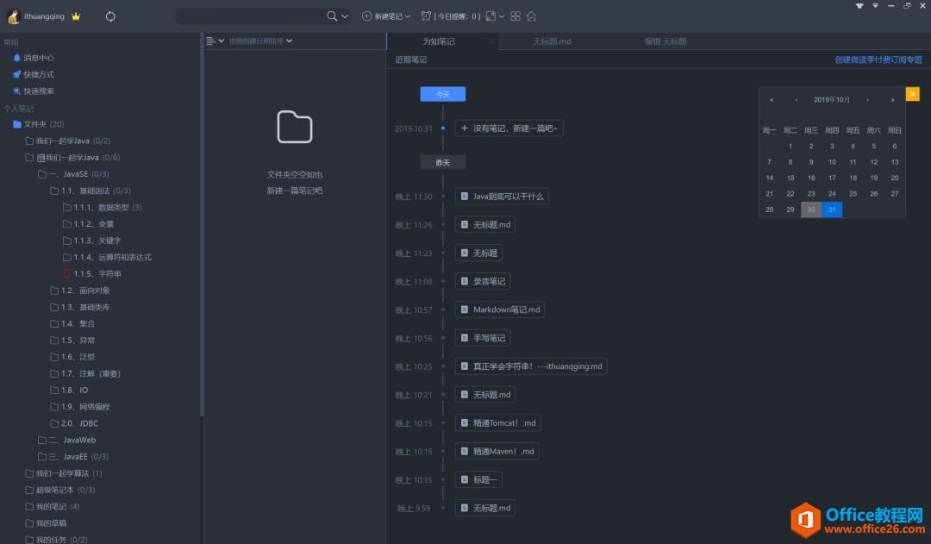Screen dimensions: 931x544
Task: Open the home icon in toolbar
Action: pos(531,16)
